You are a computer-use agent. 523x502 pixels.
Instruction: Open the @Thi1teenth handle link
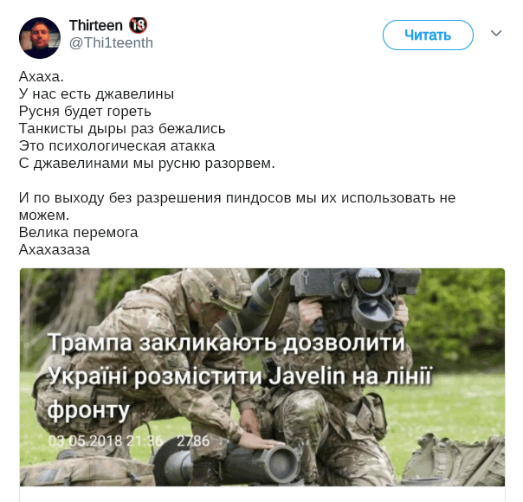pyautogui.click(x=111, y=43)
